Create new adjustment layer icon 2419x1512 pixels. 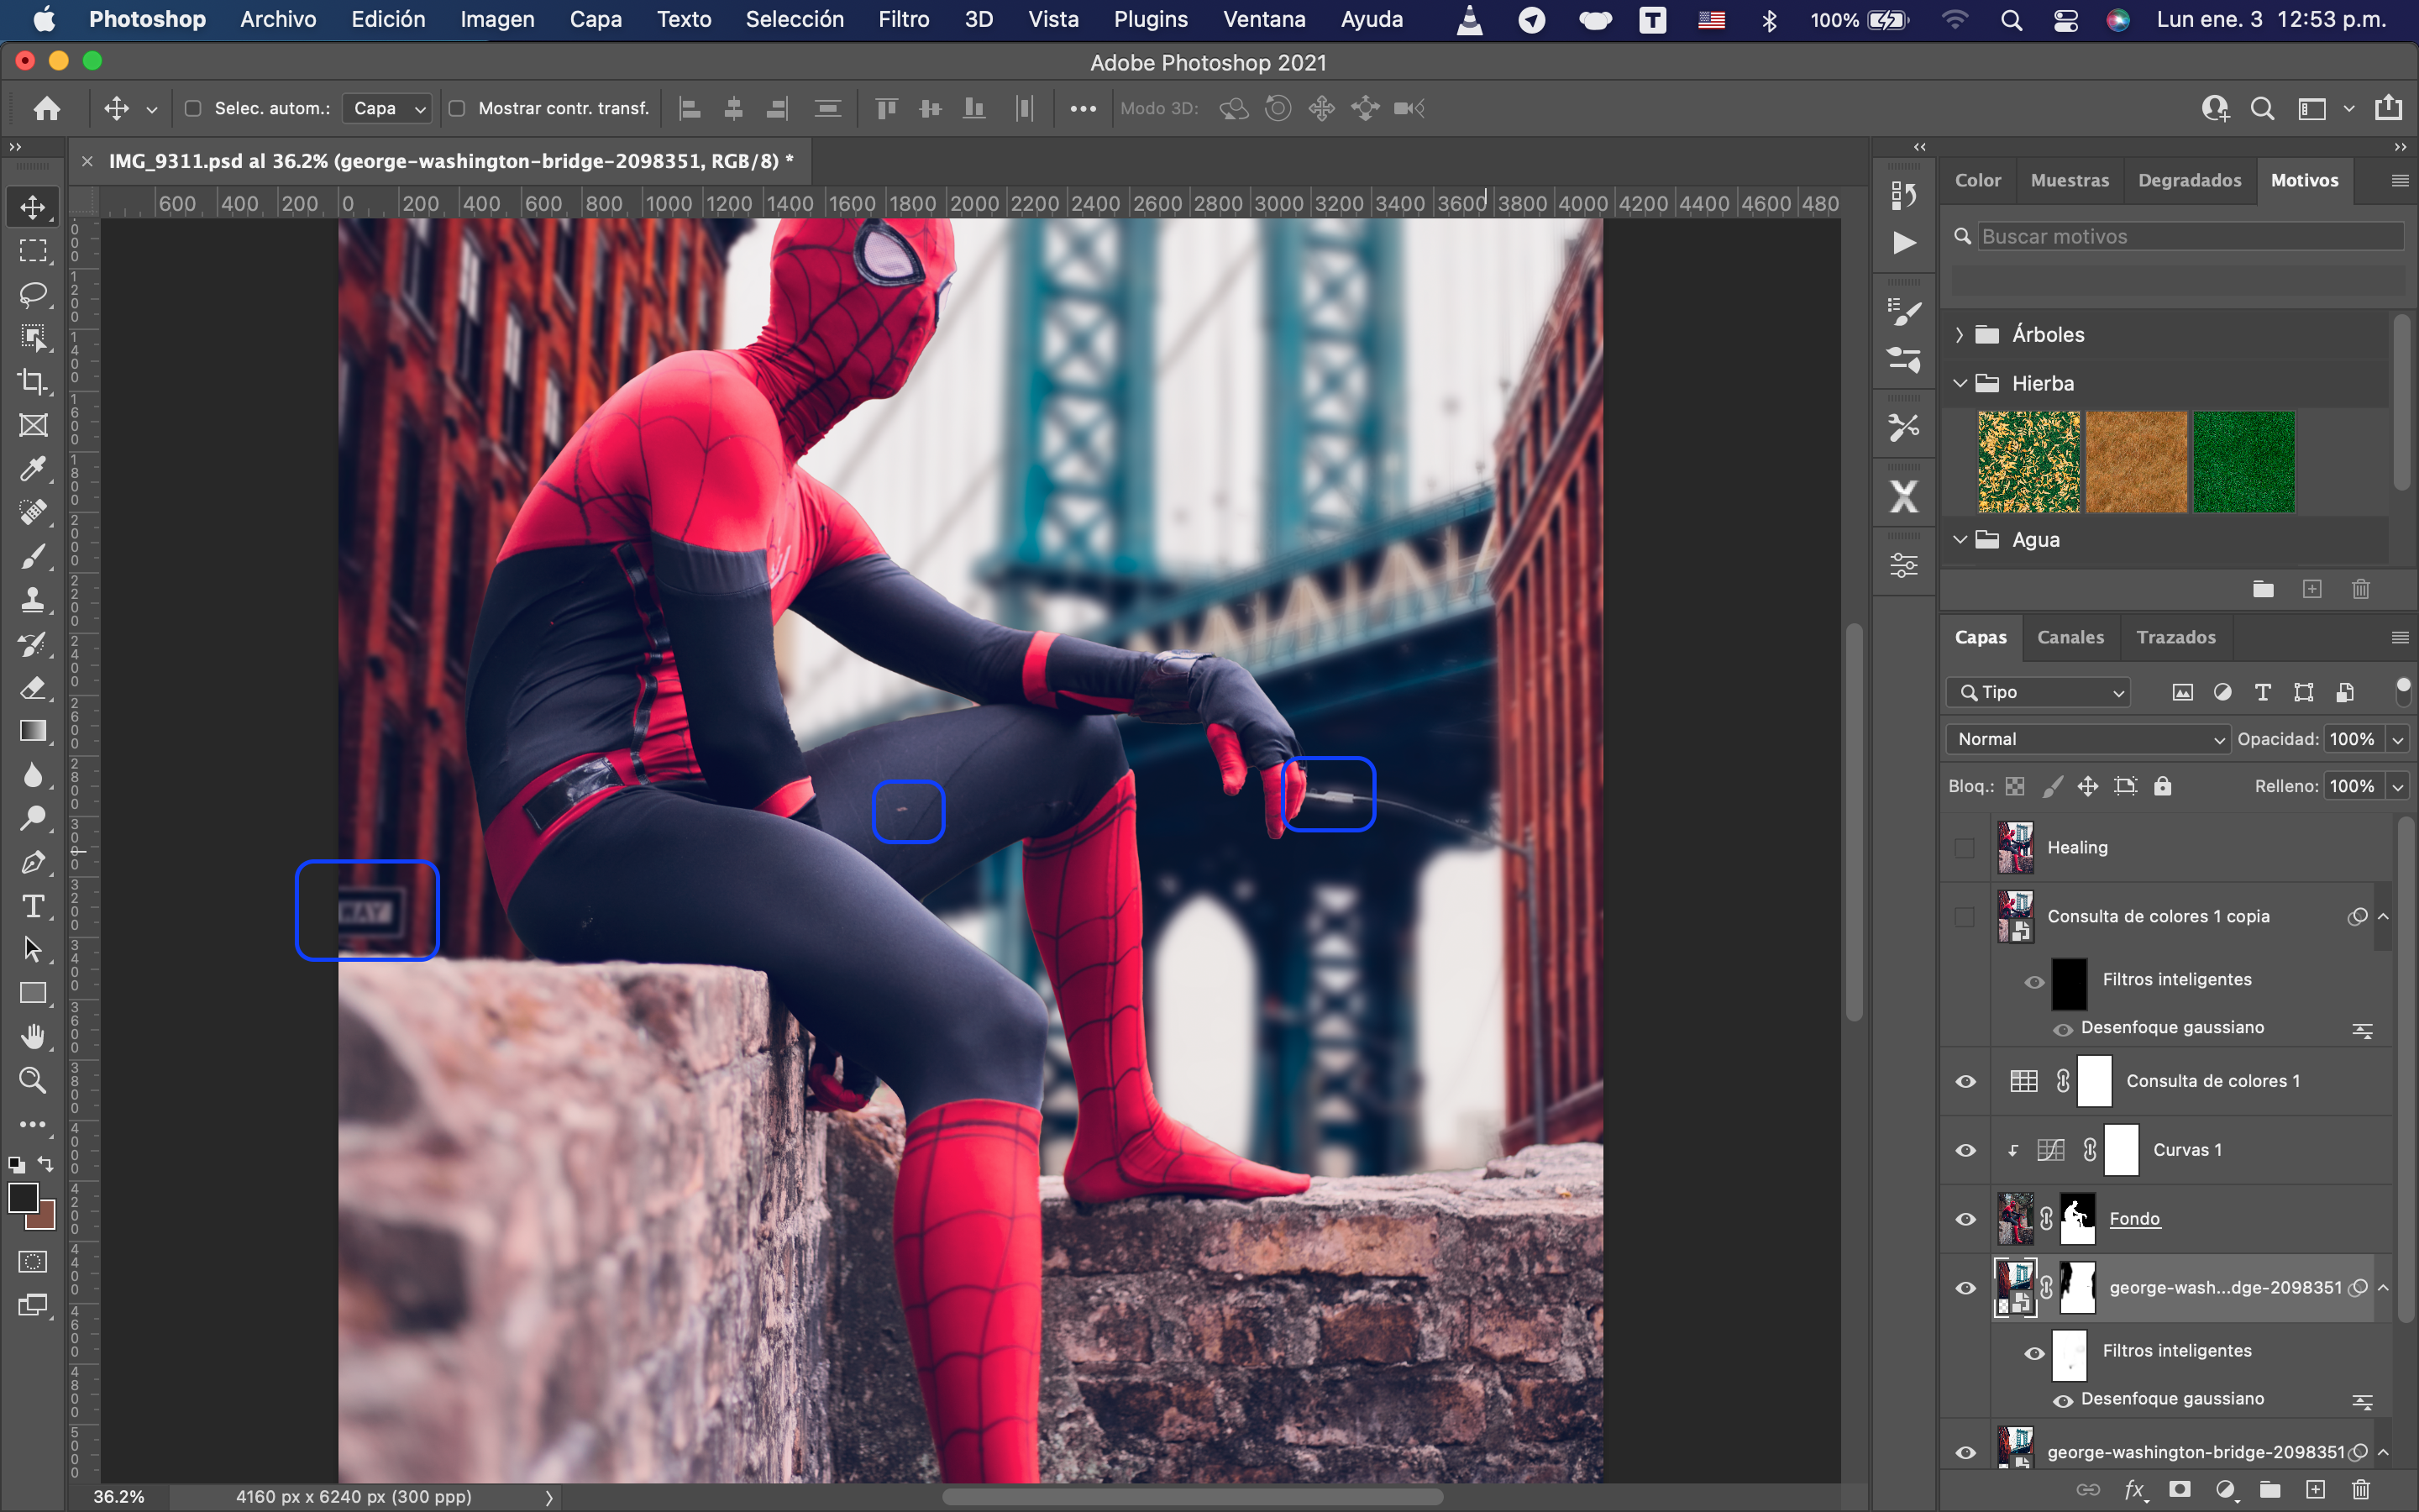tap(2225, 1490)
